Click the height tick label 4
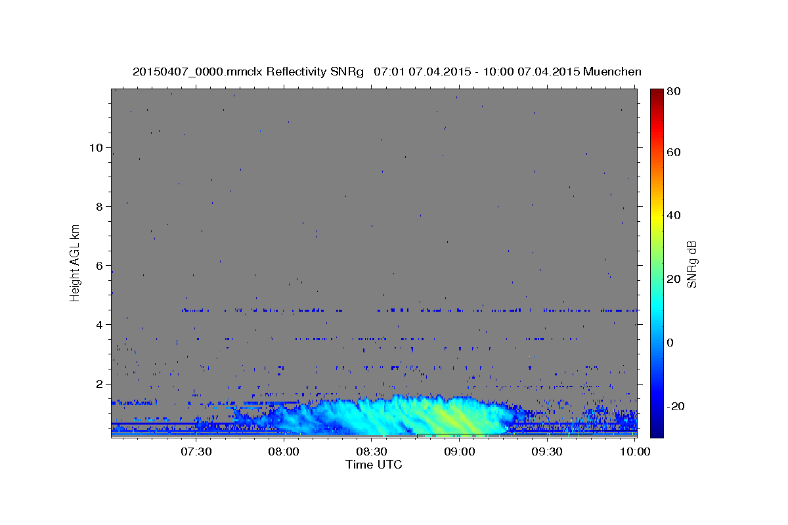The image size is (788, 525). [98, 324]
